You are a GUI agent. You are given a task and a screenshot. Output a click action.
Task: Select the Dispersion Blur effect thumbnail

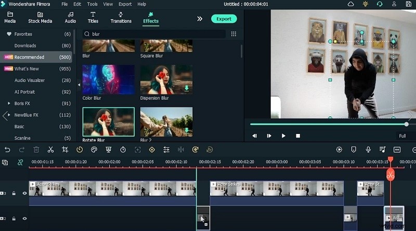166,79
